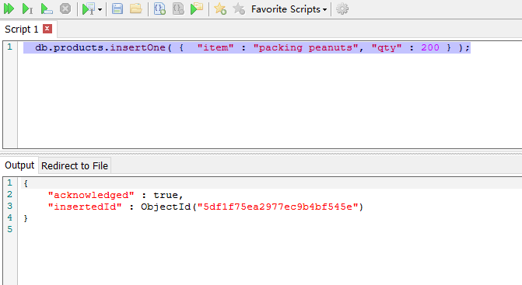
Task: Click the "qty" key in the script
Action: (387, 48)
